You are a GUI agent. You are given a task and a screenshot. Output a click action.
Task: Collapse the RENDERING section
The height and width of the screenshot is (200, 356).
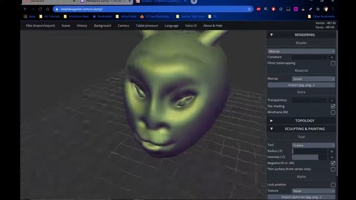pos(301,34)
